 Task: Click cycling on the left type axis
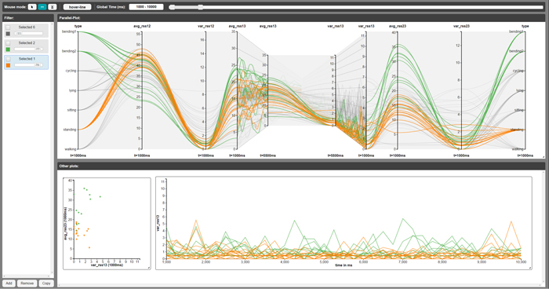coord(71,71)
